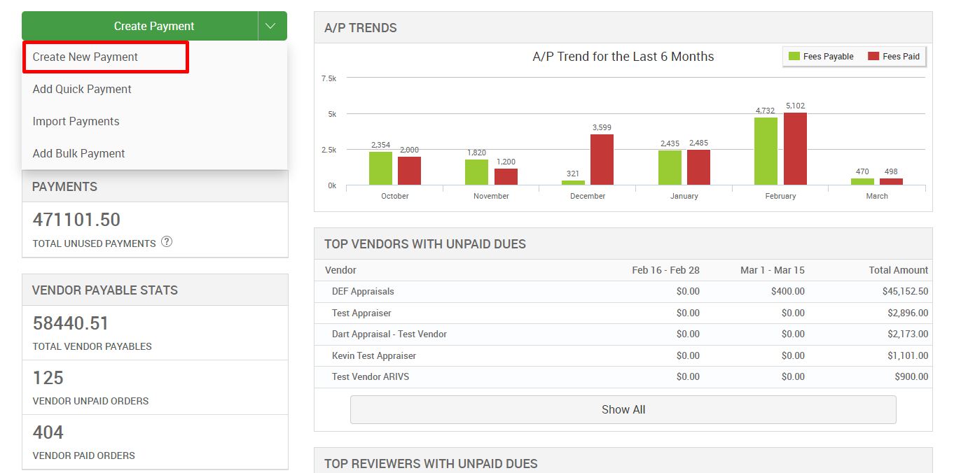961x473 pixels.
Task: Choose Add Quick Payment from menu
Action: (x=82, y=90)
